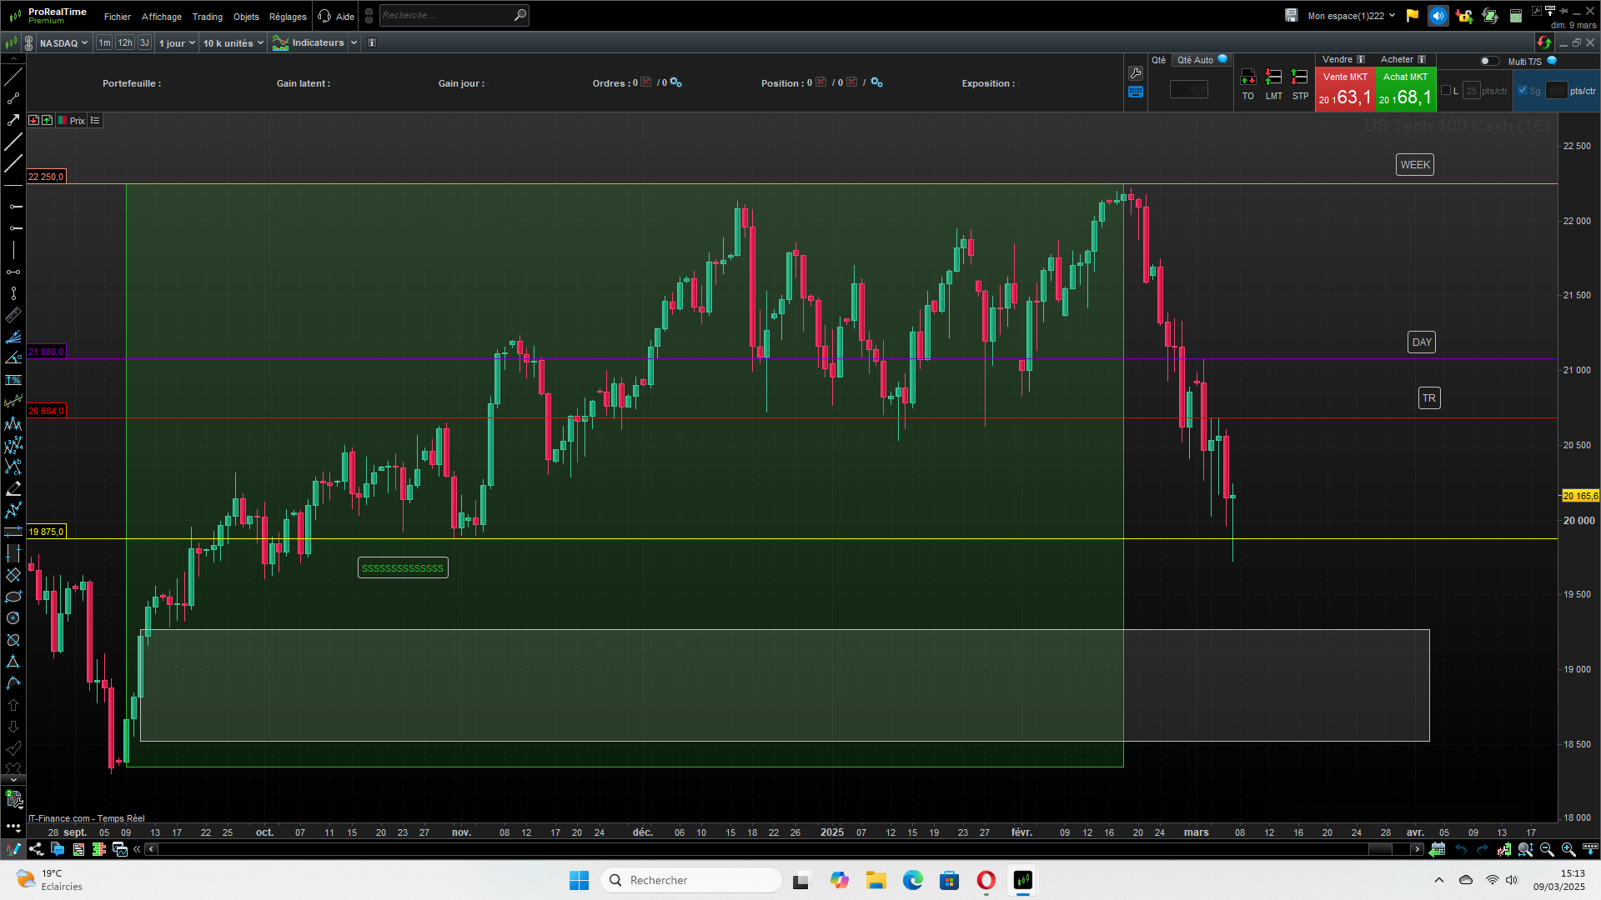Click the blue keyboard shortcuts icon

coord(1135,92)
